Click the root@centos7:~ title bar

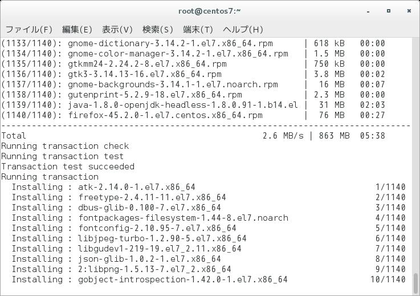point(209,11)
